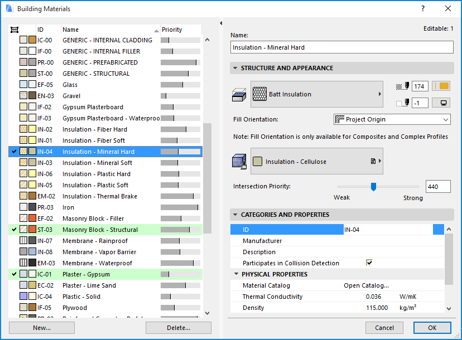Click the surface icon of Plywood row

click(32, 307)
